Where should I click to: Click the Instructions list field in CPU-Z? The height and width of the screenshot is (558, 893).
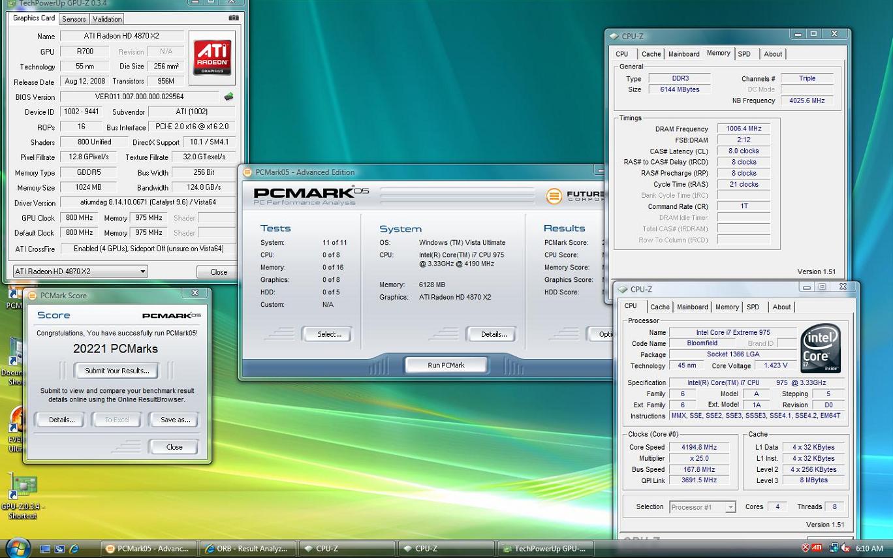(757, 416)
